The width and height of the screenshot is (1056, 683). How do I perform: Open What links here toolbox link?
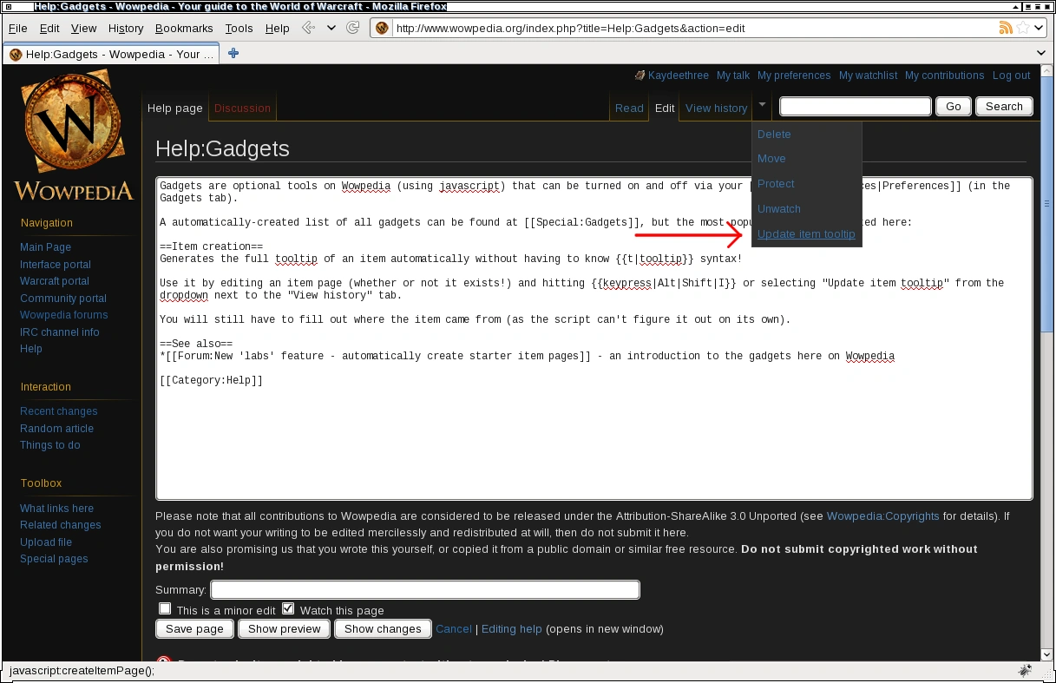57,508
